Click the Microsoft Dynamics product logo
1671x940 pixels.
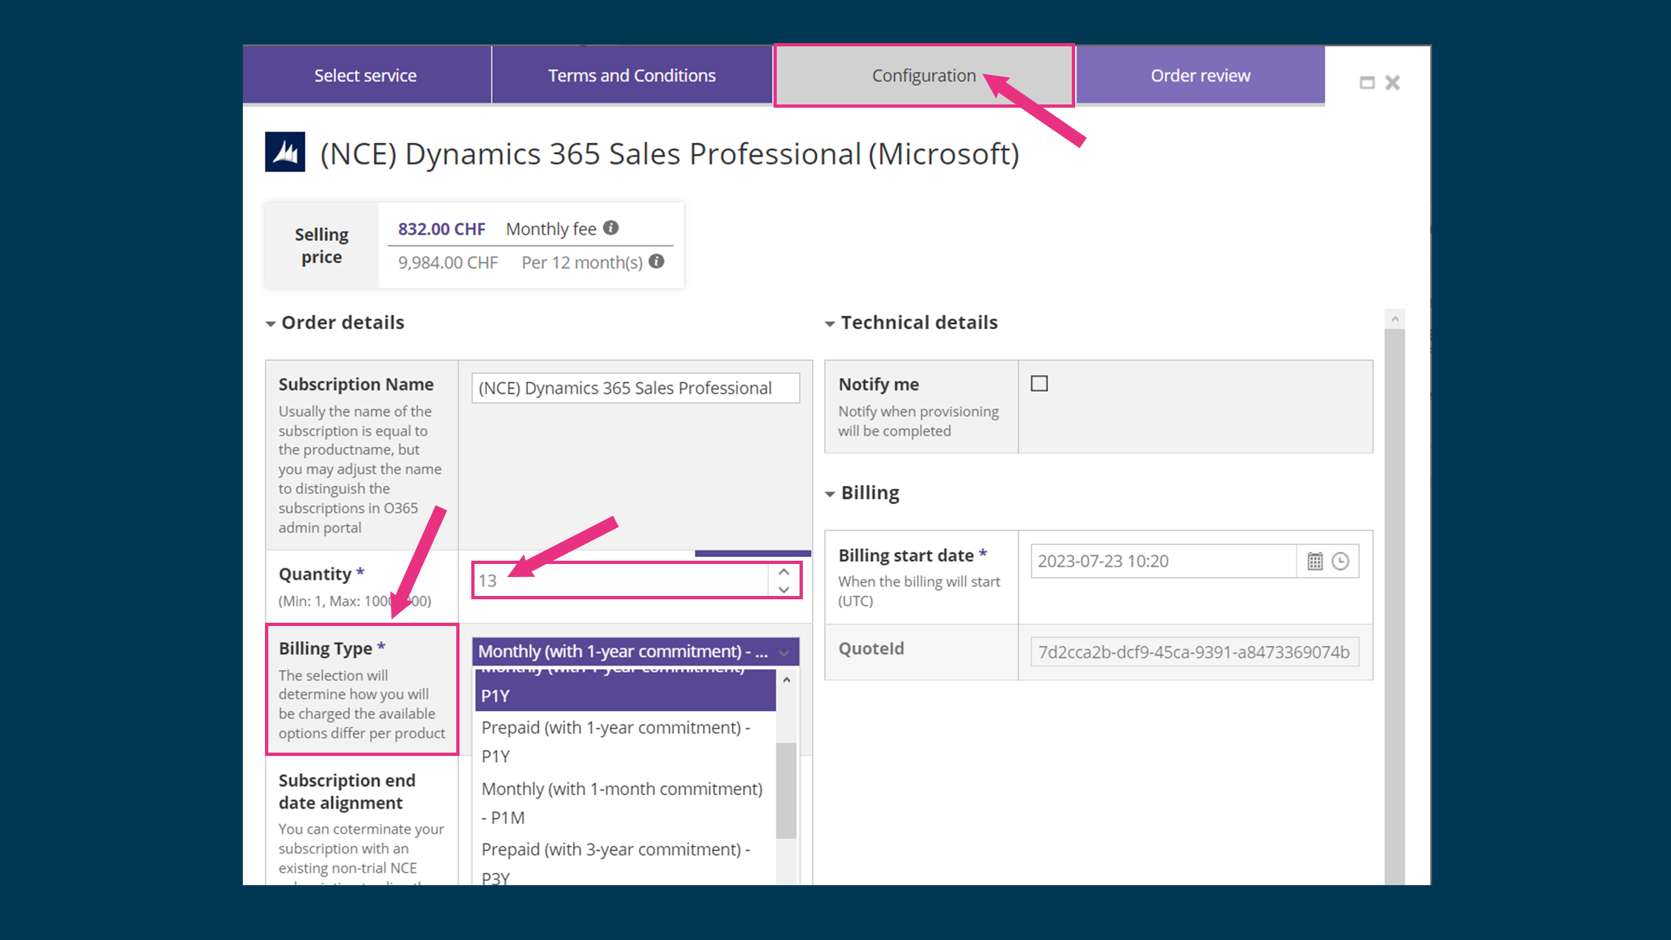[285, 152]
